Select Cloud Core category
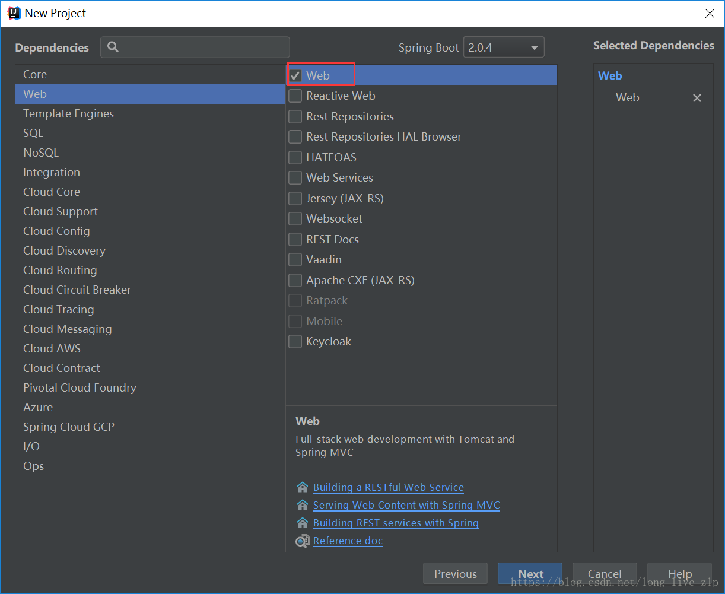The height and width of the screenshot is (594, 725). (150, 192)
